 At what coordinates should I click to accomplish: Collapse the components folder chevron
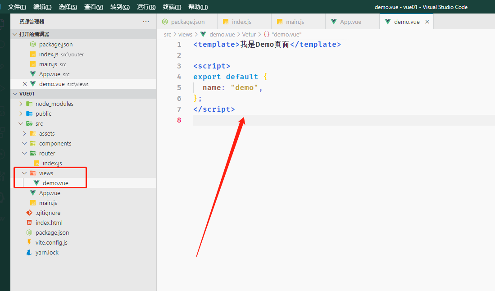[x=24, y=143]
